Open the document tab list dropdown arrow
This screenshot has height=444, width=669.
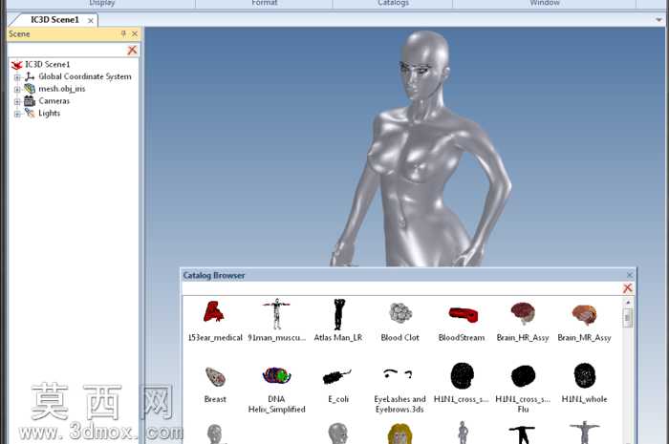pyautogui.click(x=658, y=20)
